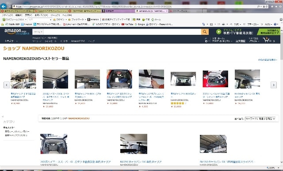Screen dimensions: 283x171
Task: Collapse the left category sidebar arrow
Action: click(x=3, y=116)
